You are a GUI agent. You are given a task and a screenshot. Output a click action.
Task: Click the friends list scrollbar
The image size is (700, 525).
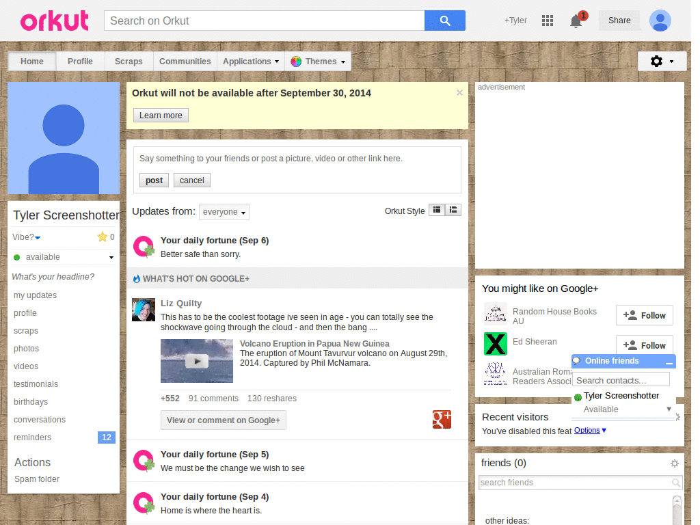pos(677,510)
